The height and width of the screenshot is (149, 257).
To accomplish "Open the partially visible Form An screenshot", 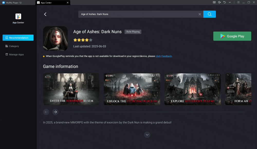I will point(238,89).
